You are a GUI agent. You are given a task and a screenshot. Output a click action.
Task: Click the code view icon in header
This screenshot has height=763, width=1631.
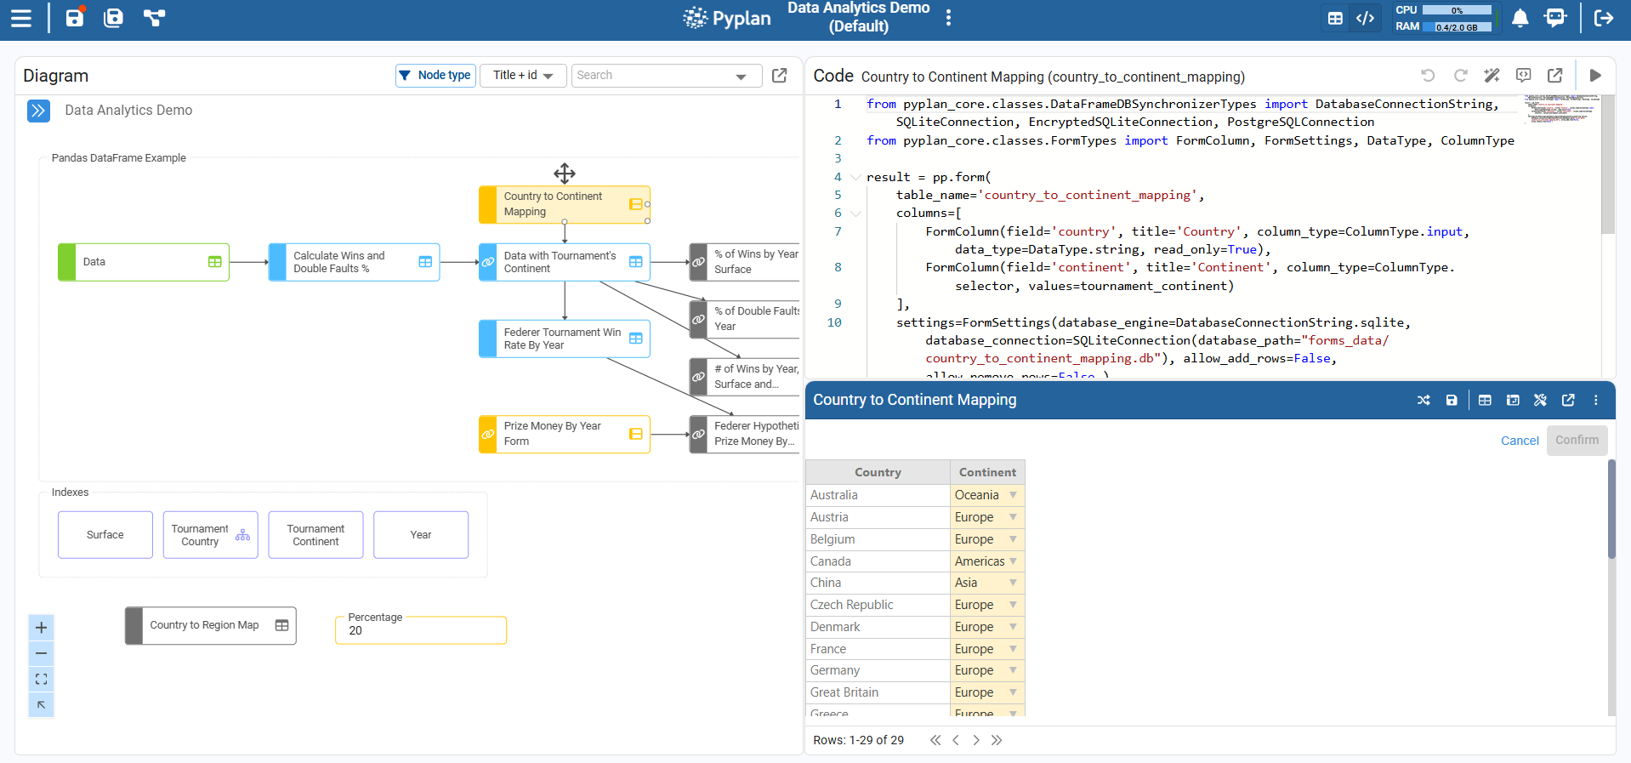coord(1365,18)
